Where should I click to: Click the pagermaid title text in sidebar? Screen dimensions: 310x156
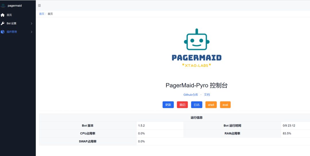15,6
